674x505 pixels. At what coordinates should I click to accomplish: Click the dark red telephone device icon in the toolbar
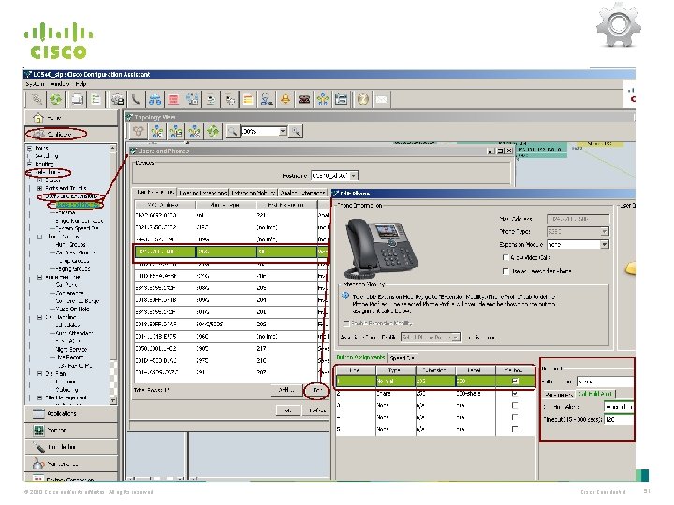[x=304, y=100]
